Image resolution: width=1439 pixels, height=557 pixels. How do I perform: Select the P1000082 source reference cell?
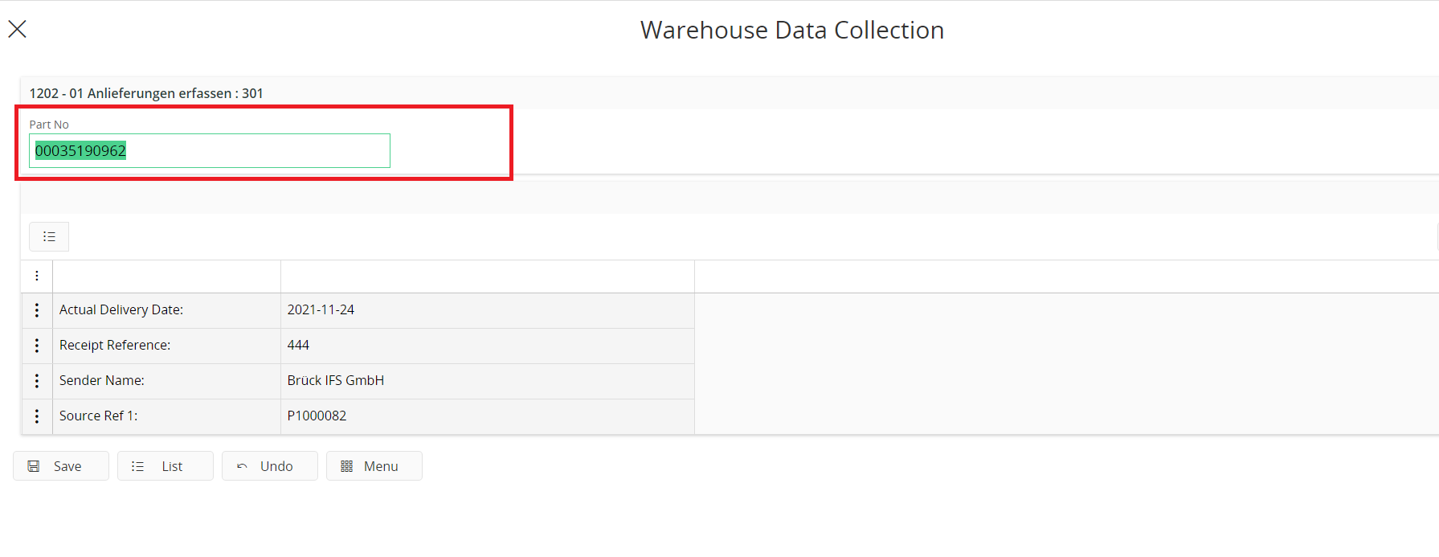(488, 416)
